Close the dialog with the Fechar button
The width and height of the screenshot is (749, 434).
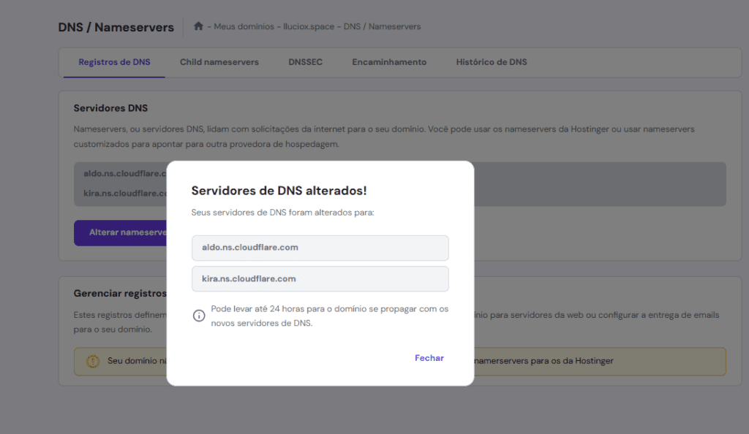(x=429, y=358)
